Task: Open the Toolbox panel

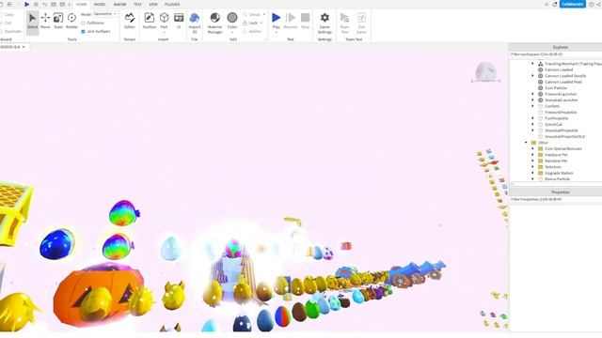Action: click(150, 21)
